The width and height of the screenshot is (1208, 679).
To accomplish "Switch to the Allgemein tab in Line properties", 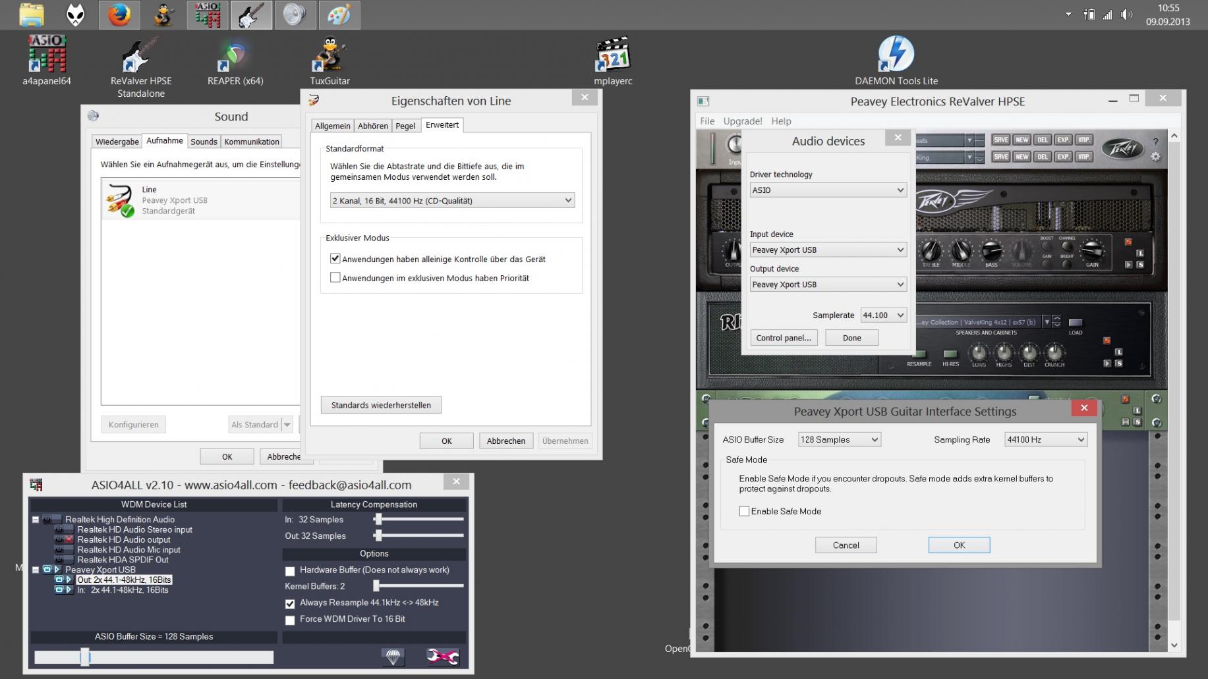I will click(333, 126).
